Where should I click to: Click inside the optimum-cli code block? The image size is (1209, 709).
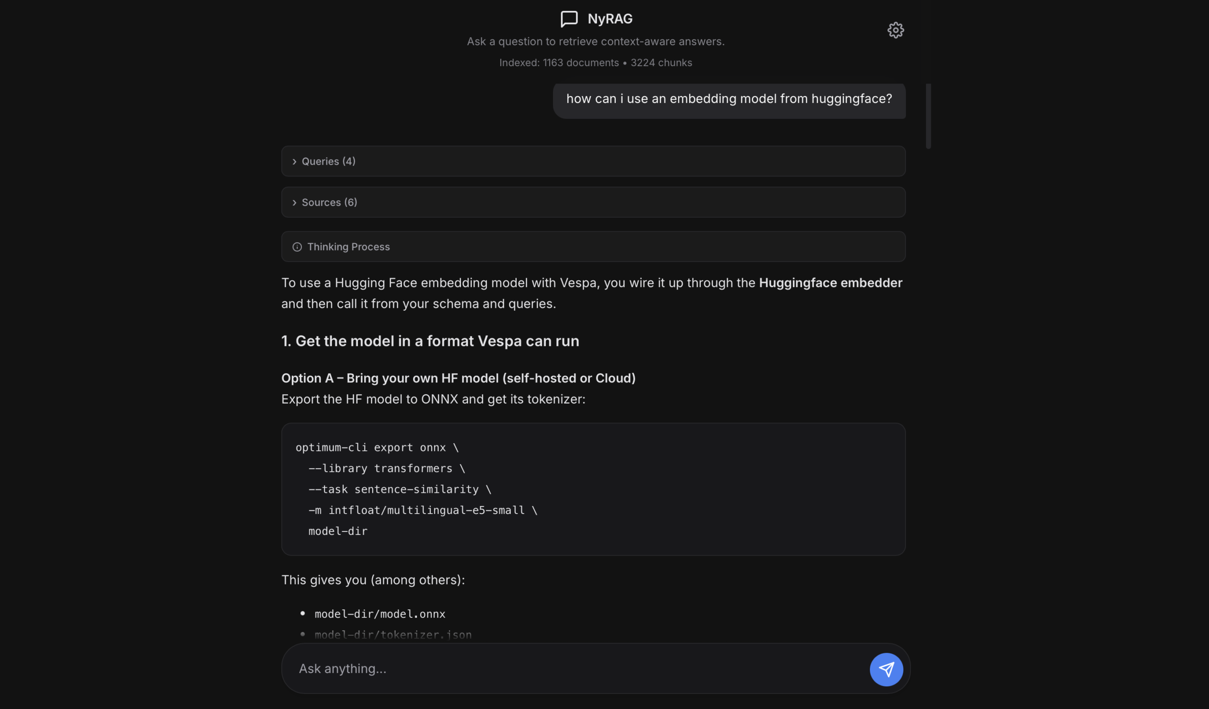(593, 489)
